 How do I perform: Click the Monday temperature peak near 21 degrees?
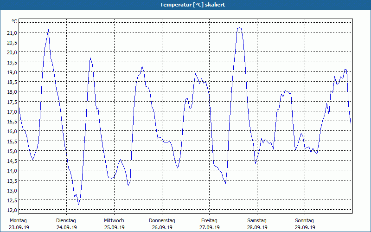[48, 30]
